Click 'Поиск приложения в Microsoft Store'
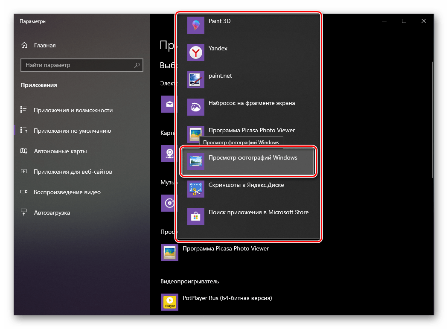This screenshot has height=329, width=448. pos(259,212)
